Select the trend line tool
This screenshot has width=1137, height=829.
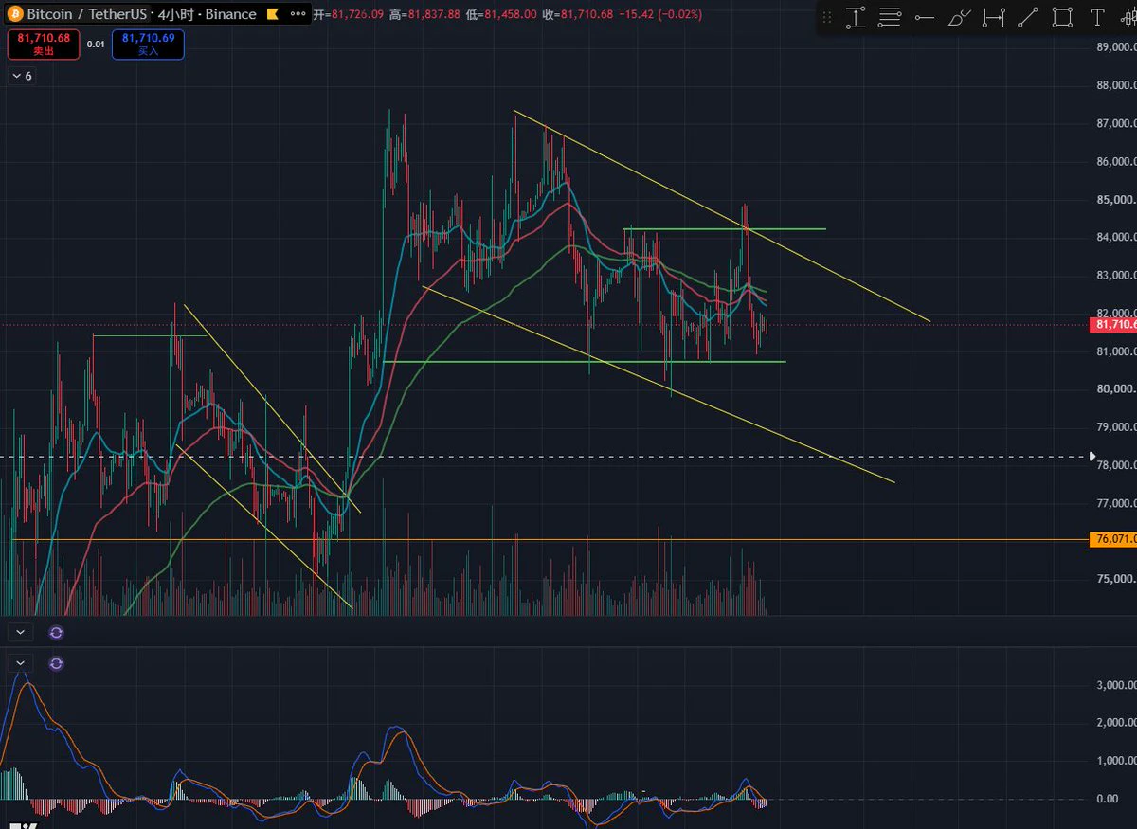pos(1028,17)
